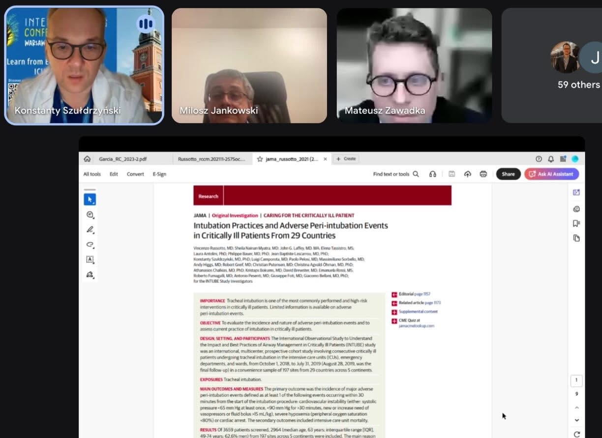Click the current page number box
Image resolution: width=602 pixels, height=438 pixels.
576,381
